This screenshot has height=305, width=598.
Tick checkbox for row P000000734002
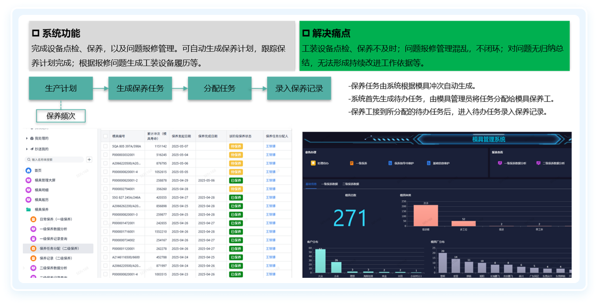pyautogui.click(x=105, y=240)
